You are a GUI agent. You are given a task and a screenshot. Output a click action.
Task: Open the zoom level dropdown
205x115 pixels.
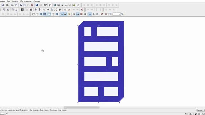point(119,14)
